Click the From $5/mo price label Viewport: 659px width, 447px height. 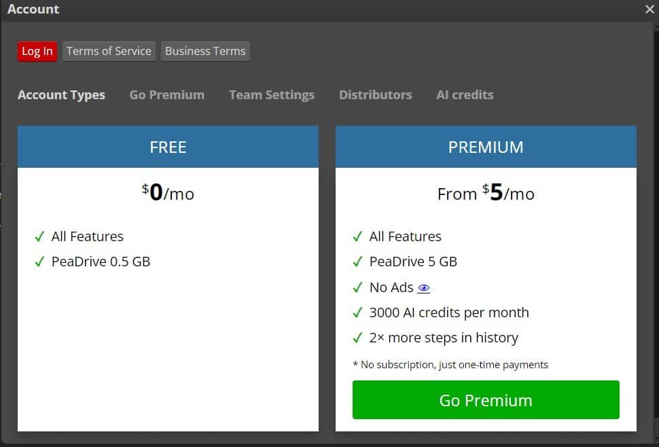point(486,194)
